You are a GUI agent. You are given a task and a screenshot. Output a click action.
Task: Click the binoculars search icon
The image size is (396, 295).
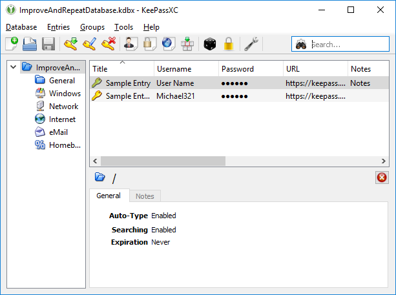pos(301,44)
